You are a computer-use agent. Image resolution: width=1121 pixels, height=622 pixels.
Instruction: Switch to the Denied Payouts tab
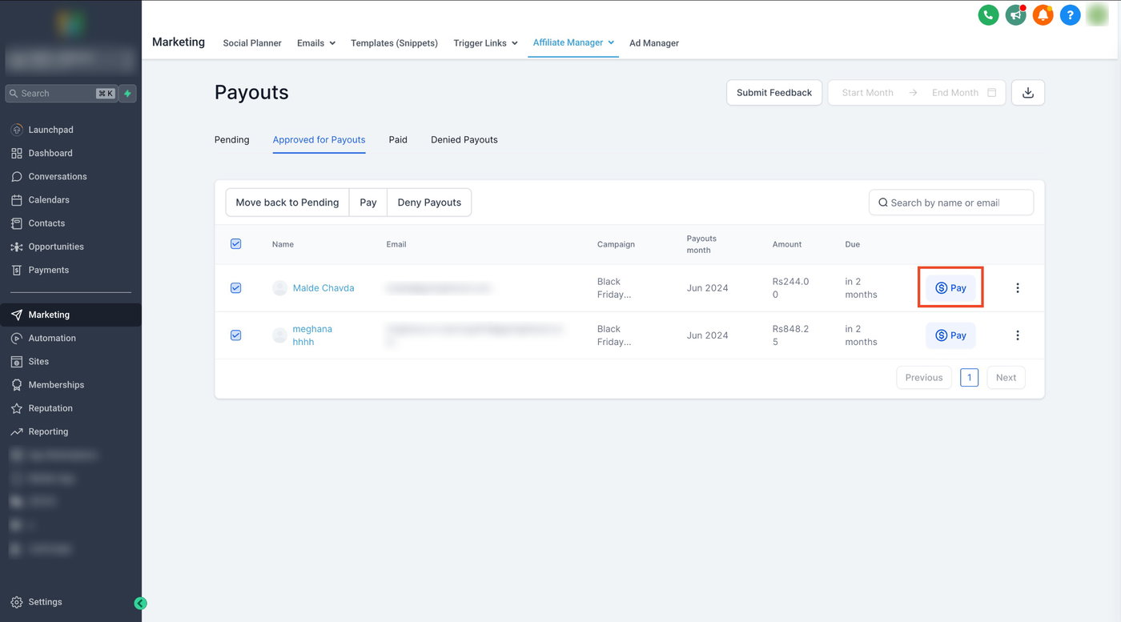(x=464, y=140)
